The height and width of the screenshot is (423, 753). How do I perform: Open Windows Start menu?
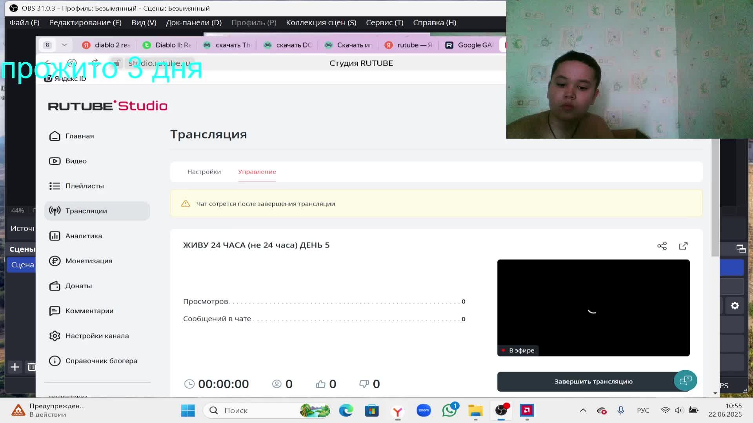tap(188, 410)
